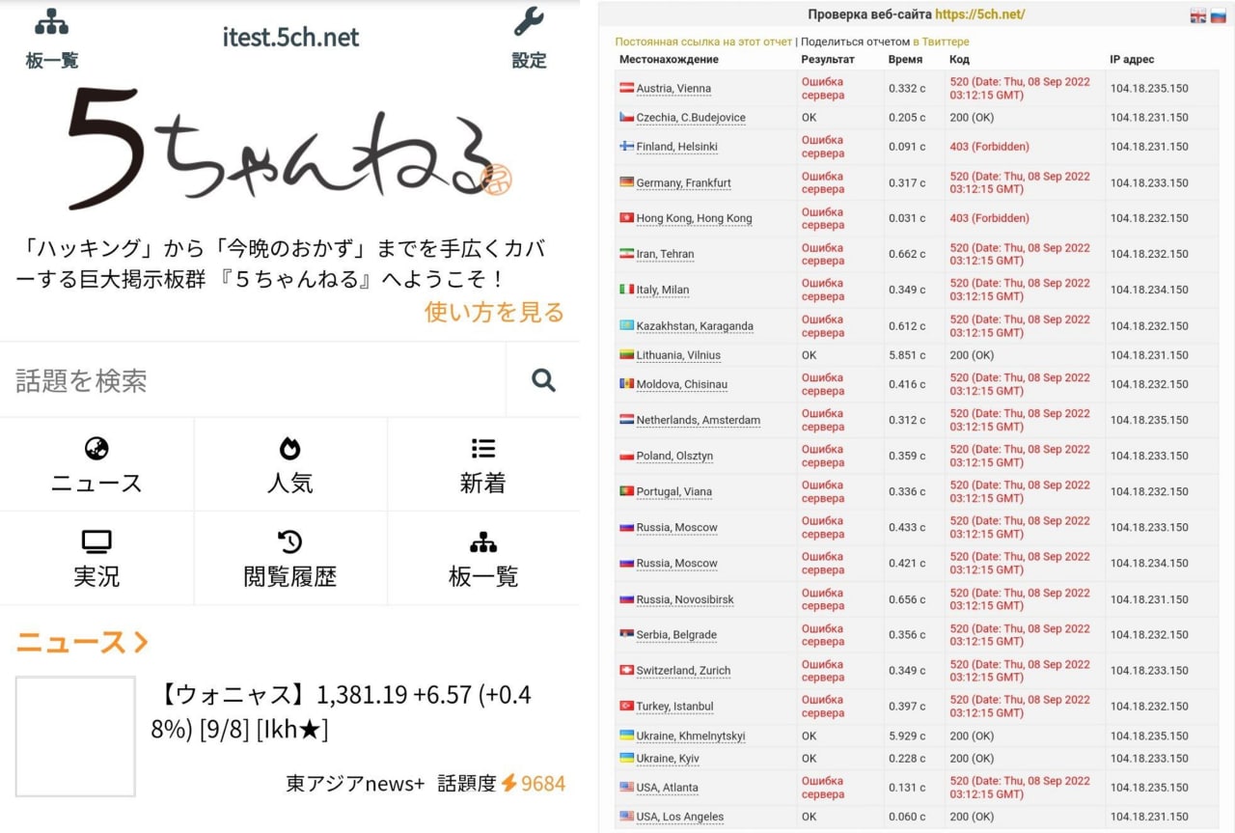Click the Russia, Novosibirsk location
Image resolution: width=1235 pixels, height=833 pixels.
click(x=685, y=599)
